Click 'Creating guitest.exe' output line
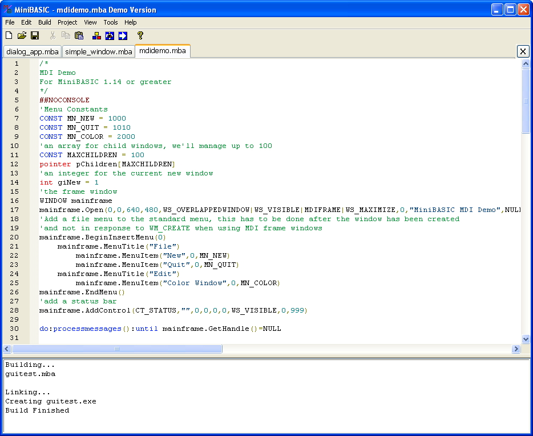 51,401
